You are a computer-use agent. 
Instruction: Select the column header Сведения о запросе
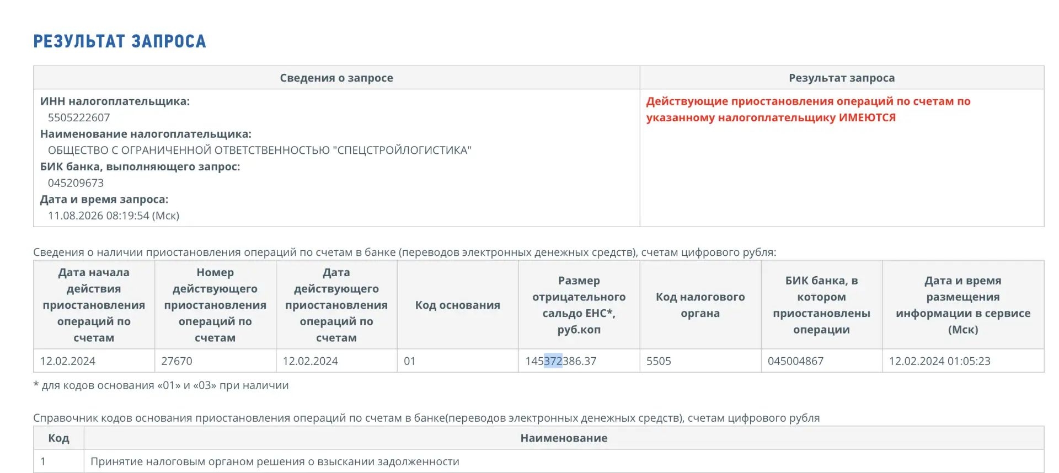pos(336,78)
